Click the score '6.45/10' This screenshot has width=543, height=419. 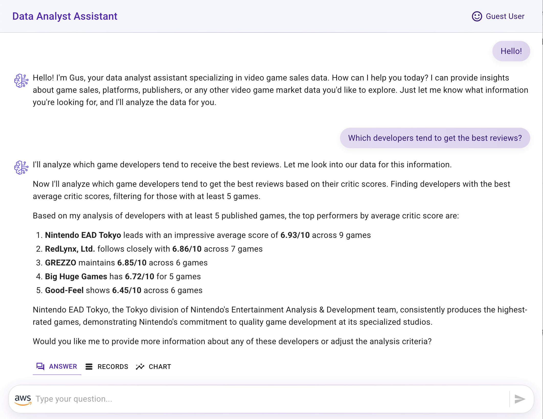tap(127, 290)
